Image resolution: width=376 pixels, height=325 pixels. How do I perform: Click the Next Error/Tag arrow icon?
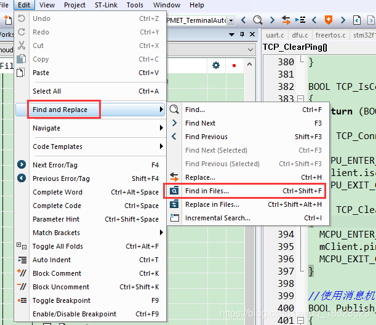22,164
